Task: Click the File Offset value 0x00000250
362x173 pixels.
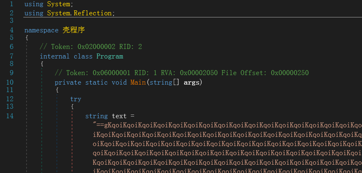Action: [290, 73]
